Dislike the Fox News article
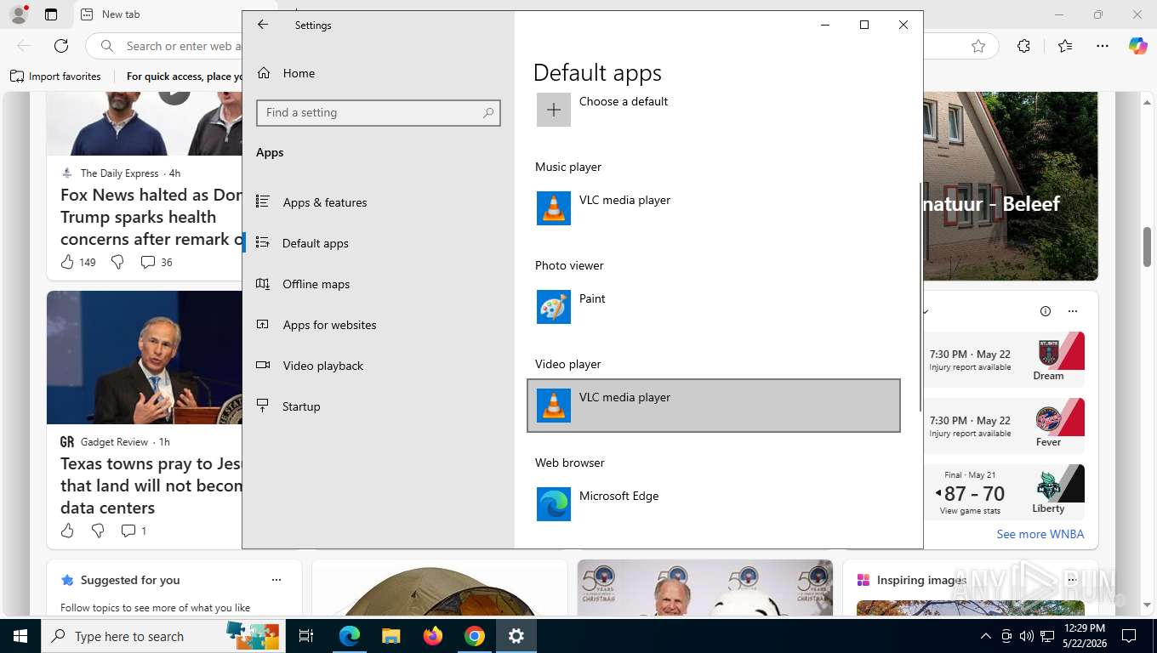Image resolution: width=1157 pixels, height=653 pixels. (x=118, y=262)
